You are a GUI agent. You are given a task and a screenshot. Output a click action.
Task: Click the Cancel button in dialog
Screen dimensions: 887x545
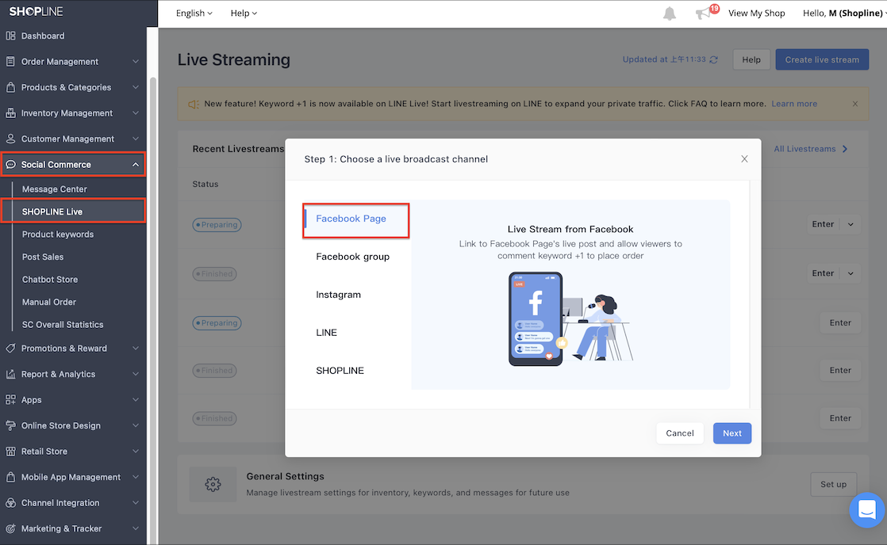pyautogui.click(x=679, y=433)
